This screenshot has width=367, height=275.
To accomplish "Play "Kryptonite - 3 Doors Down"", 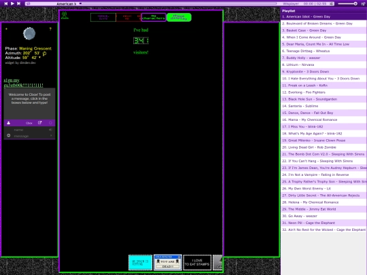I will (324, 71).
